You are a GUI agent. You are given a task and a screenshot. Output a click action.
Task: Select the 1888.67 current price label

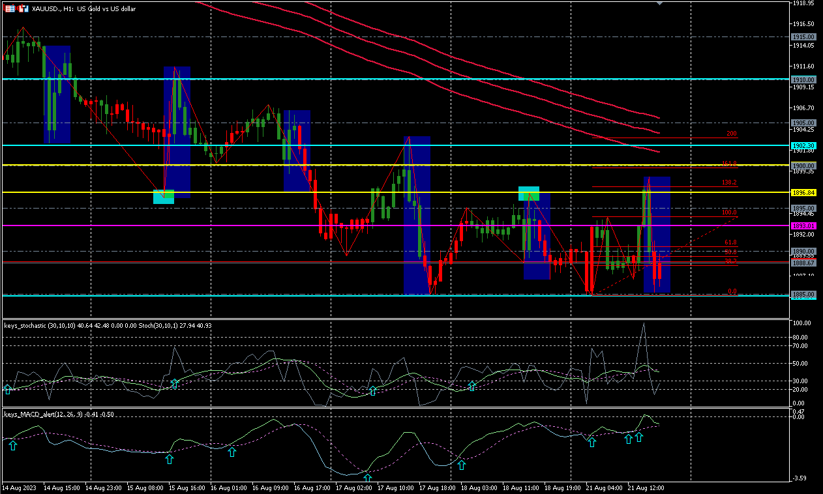pos(803,263)
